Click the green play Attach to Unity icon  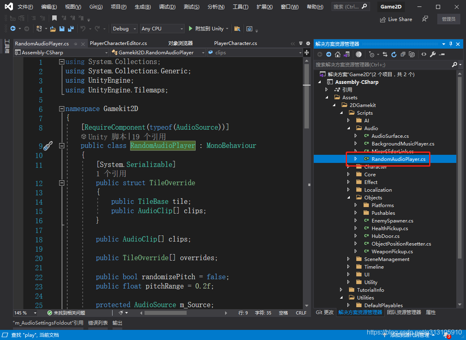click(191, 28)
